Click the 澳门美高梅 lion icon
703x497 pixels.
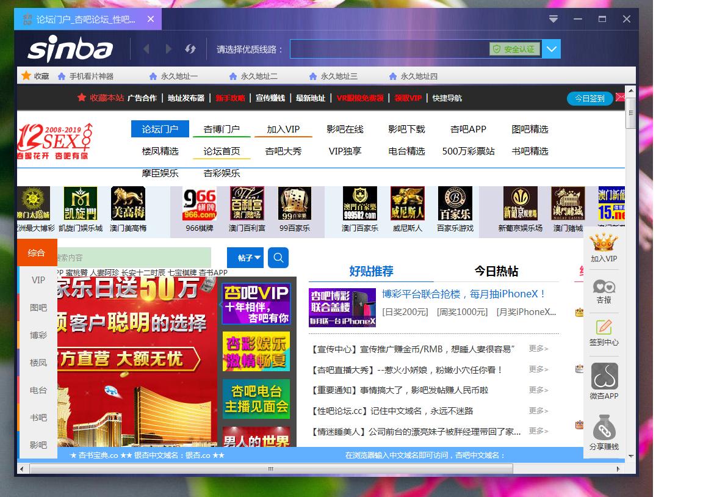coord(128,203)
